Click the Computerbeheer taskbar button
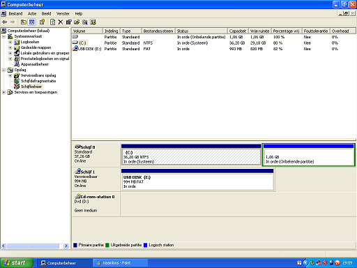This screenshot has width=357, height=268. 65,263
